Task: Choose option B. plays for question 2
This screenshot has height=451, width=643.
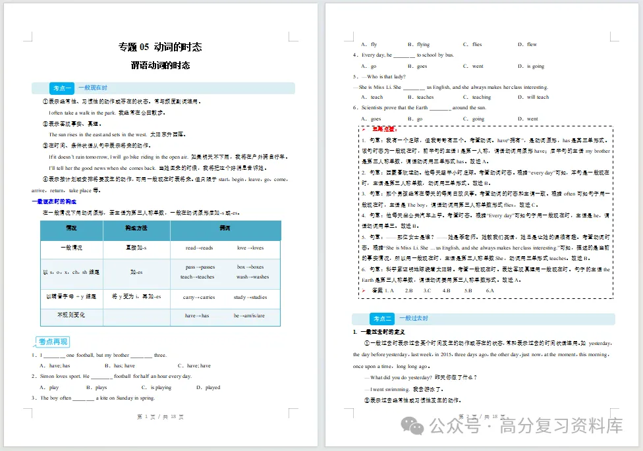Action: (96, 387)
